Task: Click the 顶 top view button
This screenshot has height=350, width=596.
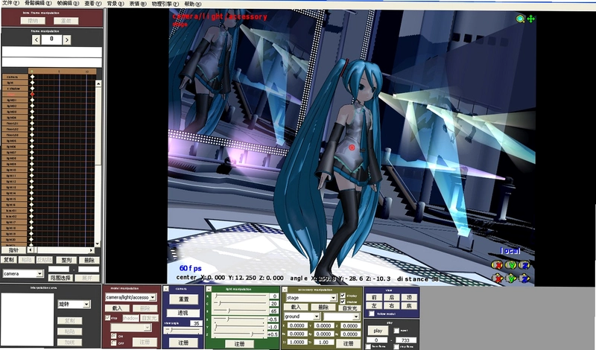Action: coord(409,297)
